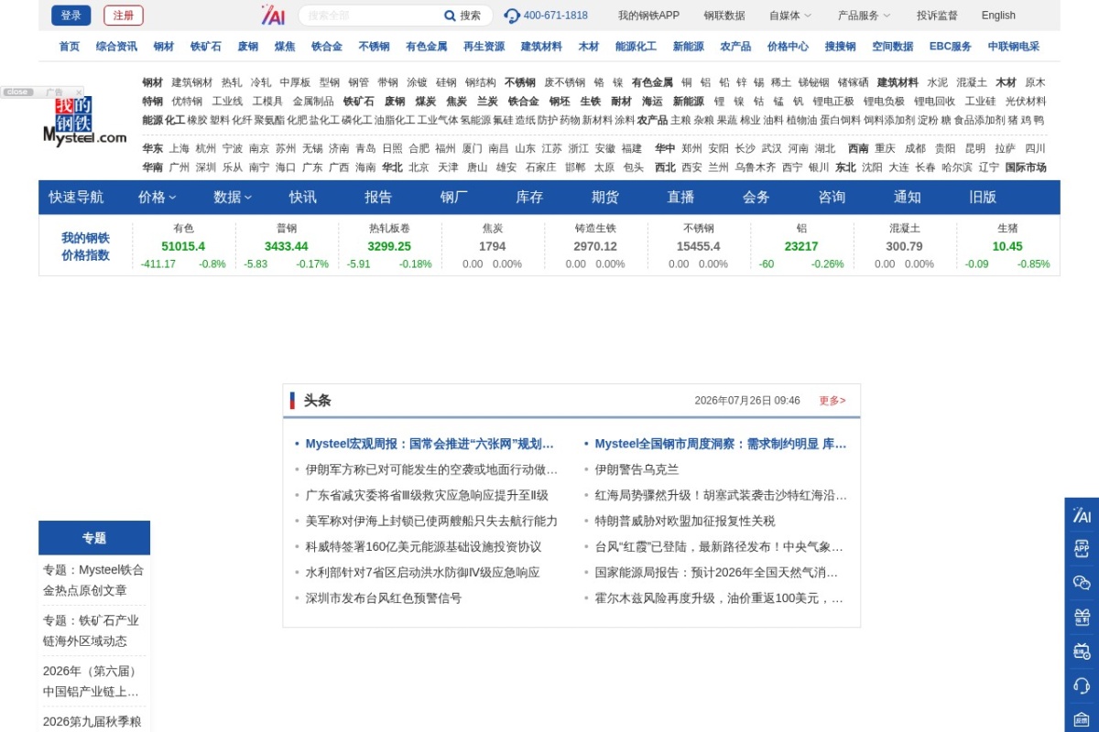Click the close label on the ad
The image size is (1099, 732).
tap(16, 91)
